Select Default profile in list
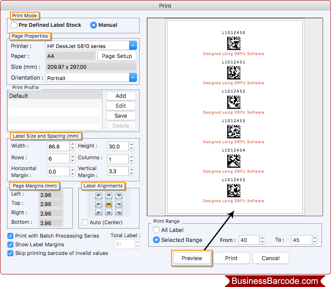Screen dimensions: 331x287 click(x=55, y=96)
